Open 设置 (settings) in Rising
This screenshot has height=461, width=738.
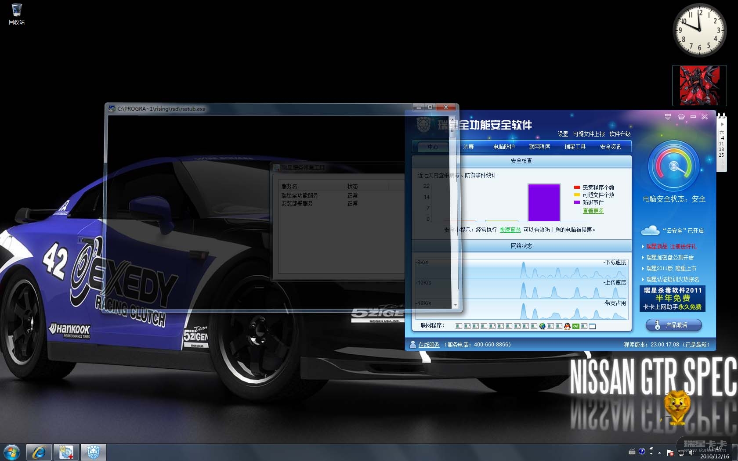click(563, 134)
